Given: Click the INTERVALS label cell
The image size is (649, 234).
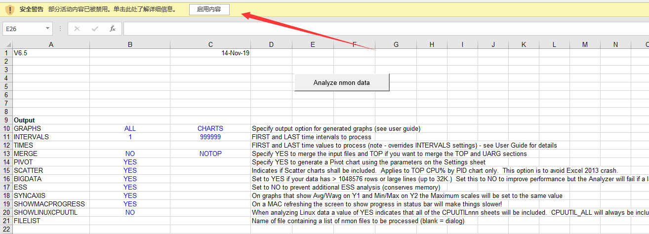Looking at the screenshot, I should [x=51, y=137].
